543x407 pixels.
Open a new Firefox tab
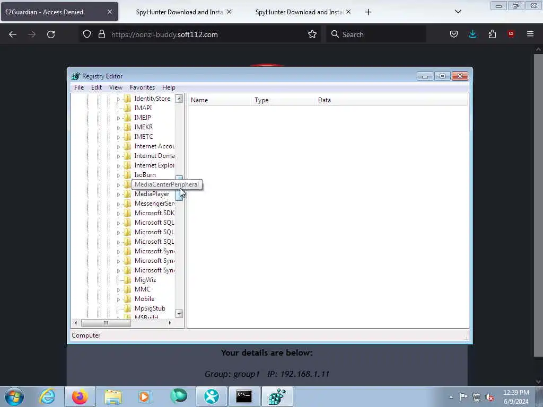[x=368, y=12]
